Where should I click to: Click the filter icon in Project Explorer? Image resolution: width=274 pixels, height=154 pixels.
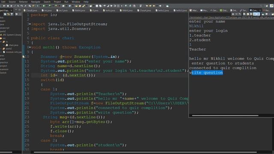point(12,14)
